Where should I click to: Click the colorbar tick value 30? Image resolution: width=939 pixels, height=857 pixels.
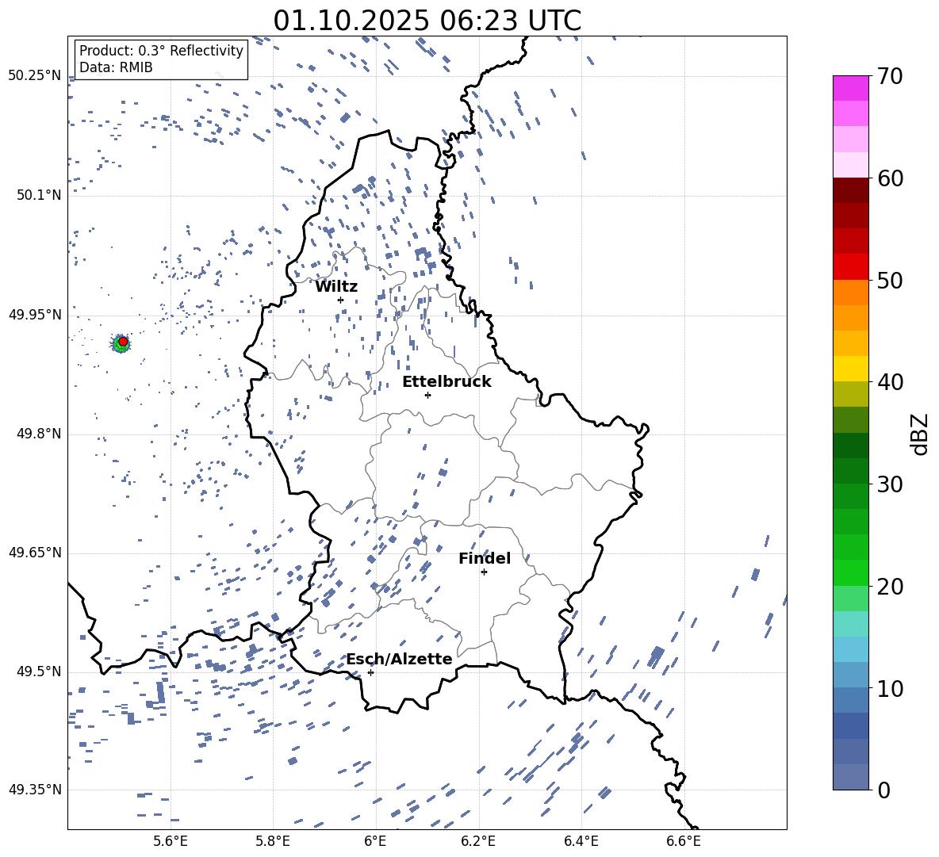tap(890, 484)
